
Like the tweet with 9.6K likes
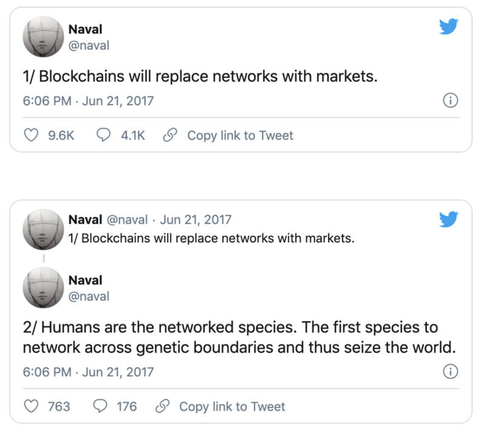point(30,135)
